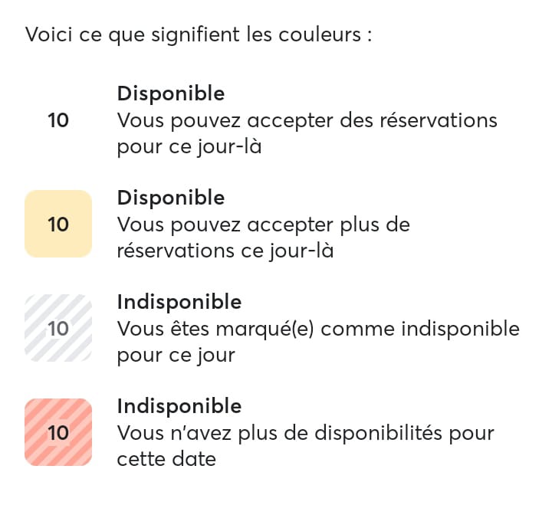
Task: Click 'Vous pouvez accepter plus de' text
Action: coord(264,225)
